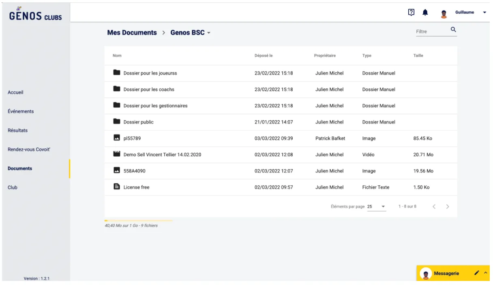
Task: Click the image icon for pl55789
Action: tap(117, 138)
